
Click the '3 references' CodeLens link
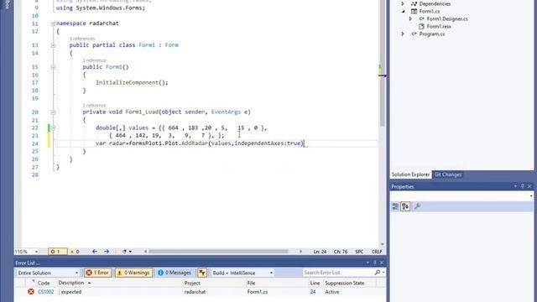pos(82,39)
